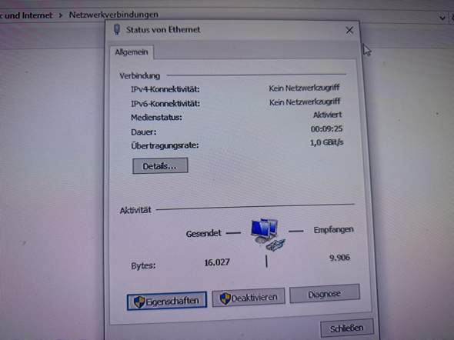Image resolution: width=454 pixels, height=340 pixels.
Task: Click the Medienstatus: label
Action: click(x=156, y=118)
